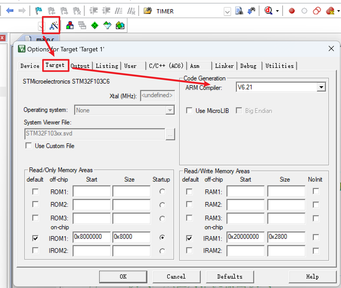This screenshot has height=288, width=341.
Task: Click the Navigate Backwards blue arrow icon
Action: tap(10, 11)
